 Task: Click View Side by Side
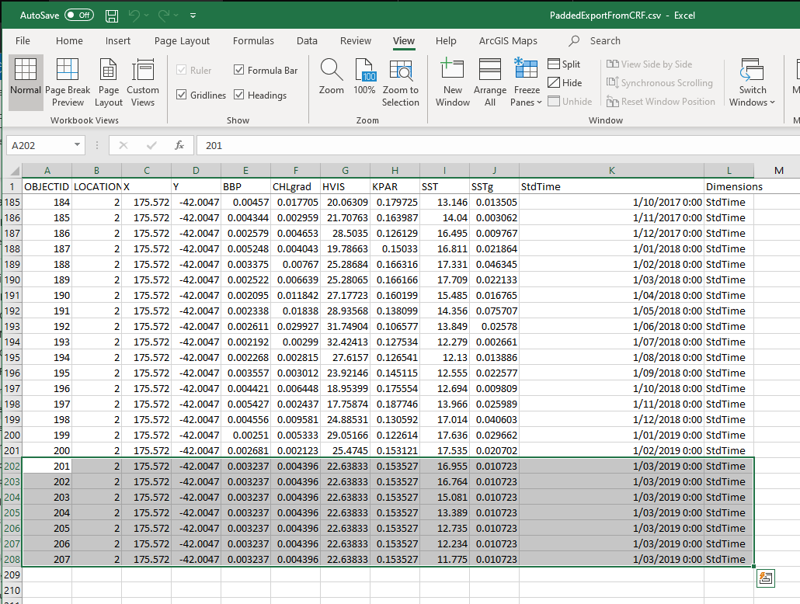pos(649,64)
